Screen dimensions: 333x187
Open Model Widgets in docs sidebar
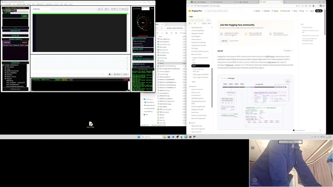[x=196, y=36]
